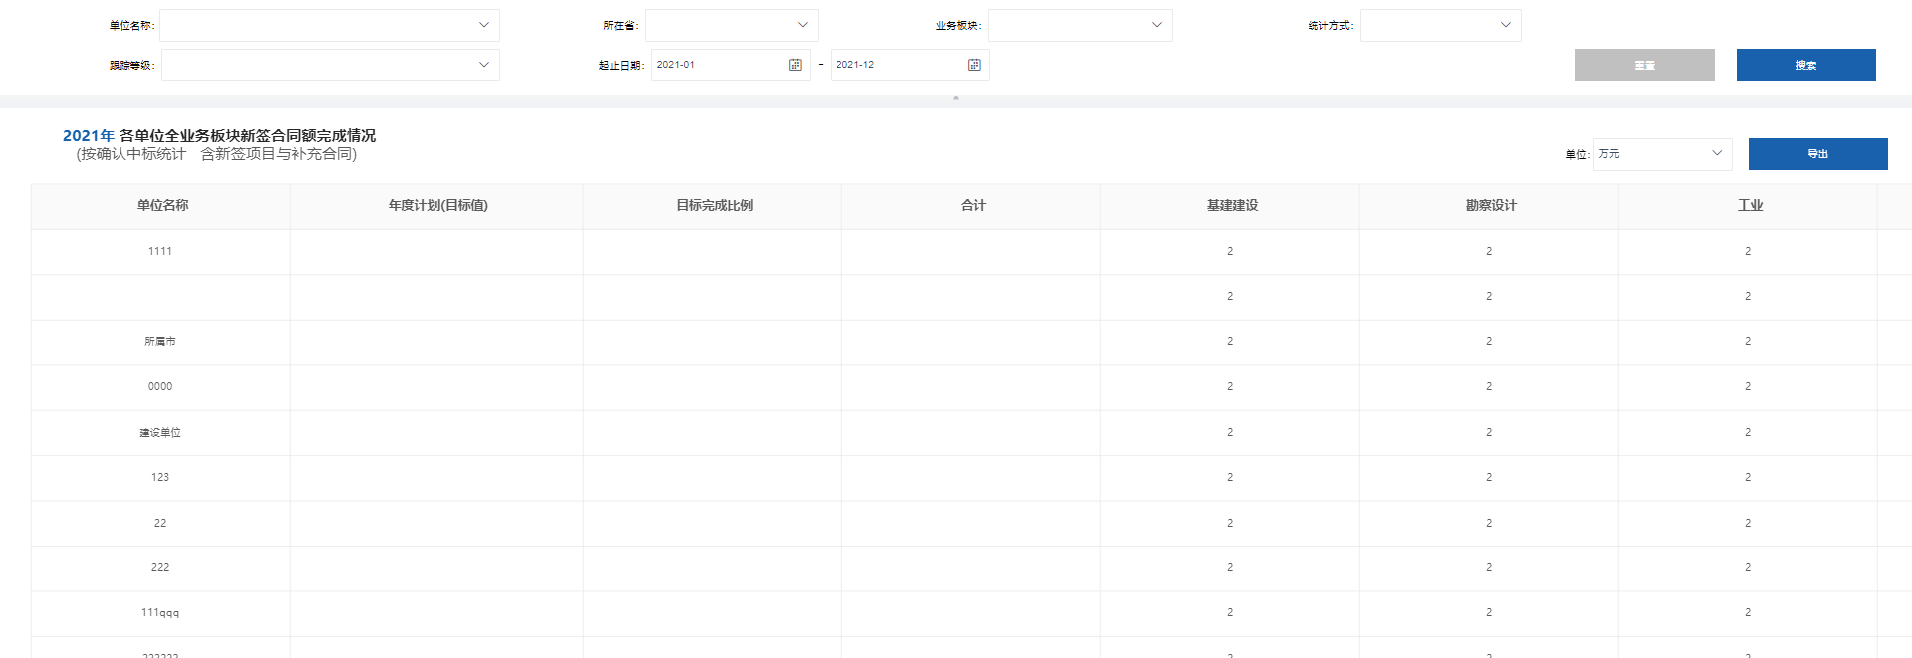Collapse the search filter panel handle
Screen dimensions: 1912x658
pos(956,98)
